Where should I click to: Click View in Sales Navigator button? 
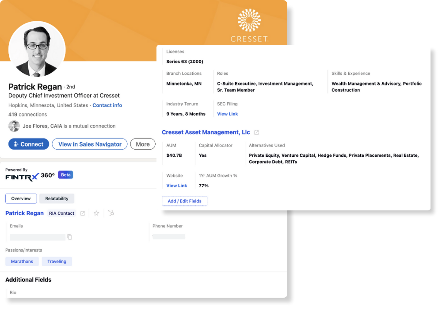click(90, 144)
